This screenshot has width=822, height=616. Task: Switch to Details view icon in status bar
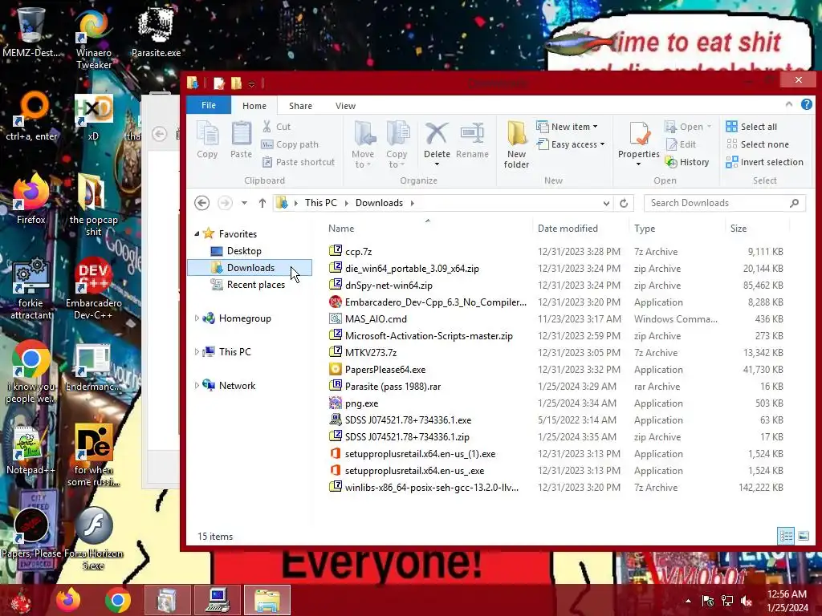coord(785,536)
